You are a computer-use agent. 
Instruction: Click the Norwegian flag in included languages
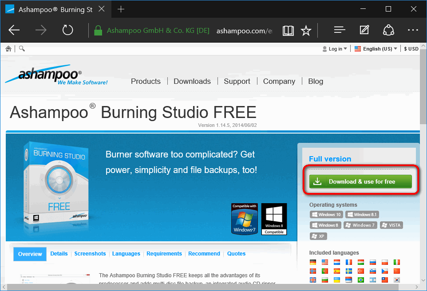(313, 271)
